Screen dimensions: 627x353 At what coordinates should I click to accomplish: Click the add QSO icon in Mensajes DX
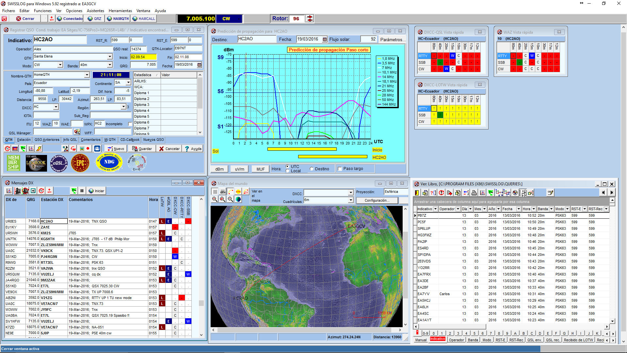(49, 191)
